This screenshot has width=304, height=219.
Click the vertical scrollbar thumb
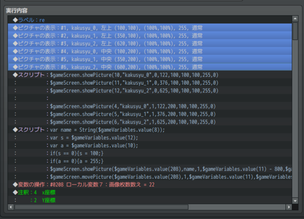[295, 31]
